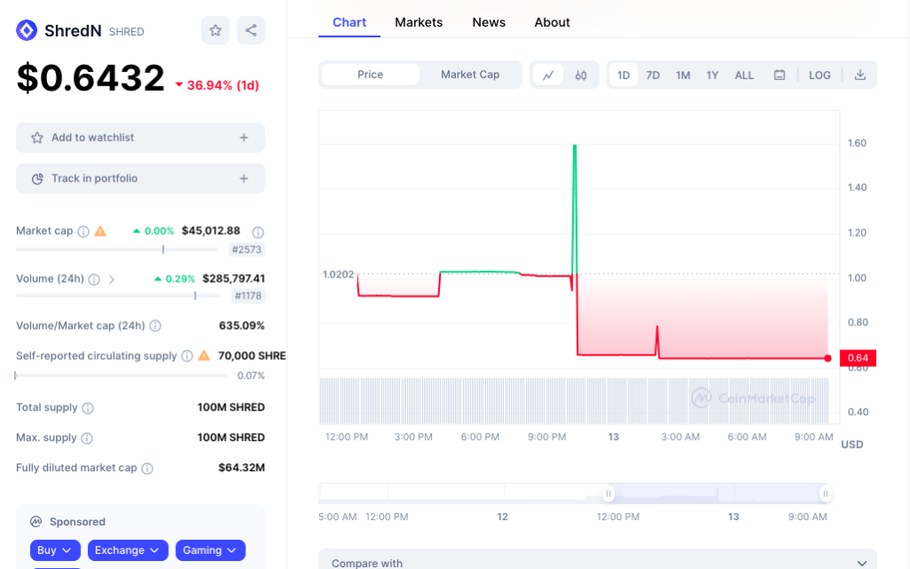This screenshot has height=569, width=910.
Task: Open the calendar date picker on the chart toolbar
Action: [778, 75]
